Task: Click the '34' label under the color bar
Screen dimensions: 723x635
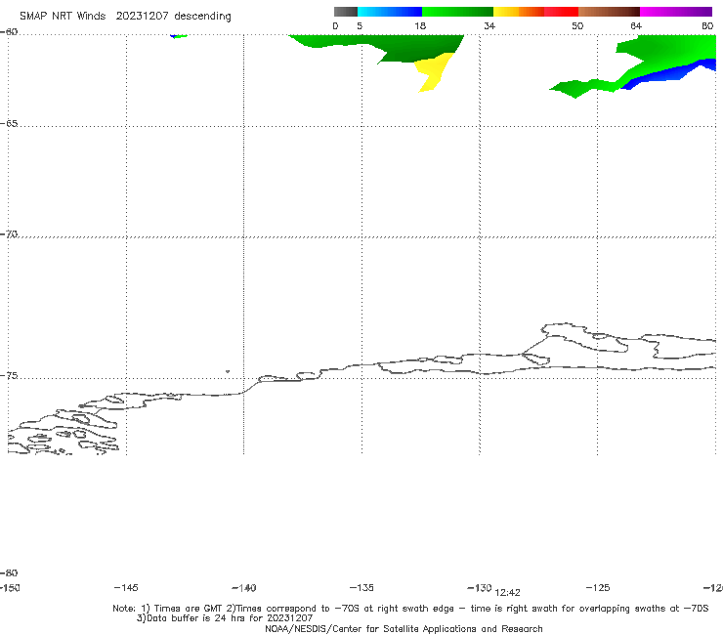Action: (489, 25)
